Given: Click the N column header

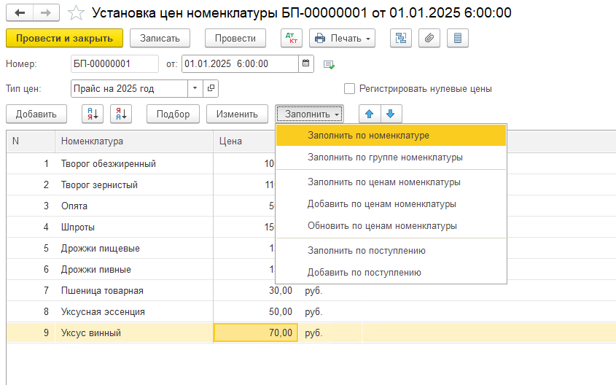Looking at the screenshot, I should click(x=31, y=141).
